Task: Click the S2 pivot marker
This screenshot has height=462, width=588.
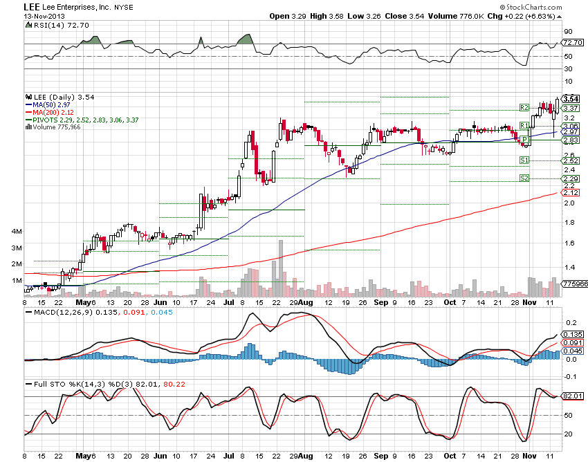Action: pos(524,178)
